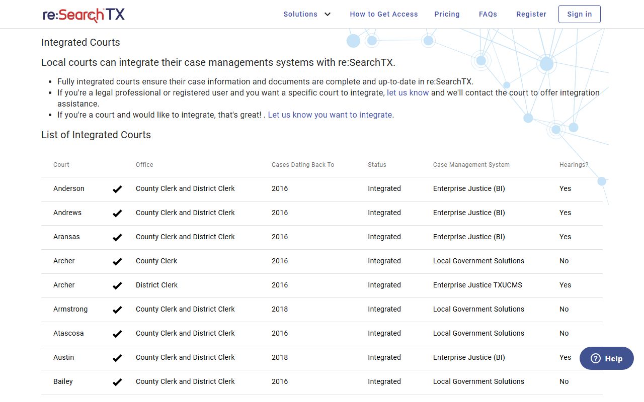
Task: Click the Cases Dating Back To header
Action: [x=303, y=165]
